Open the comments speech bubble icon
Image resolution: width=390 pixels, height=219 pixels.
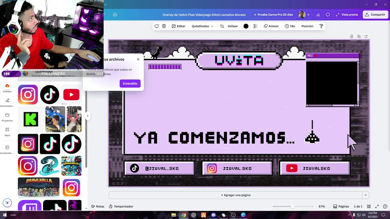coord(328,15)
